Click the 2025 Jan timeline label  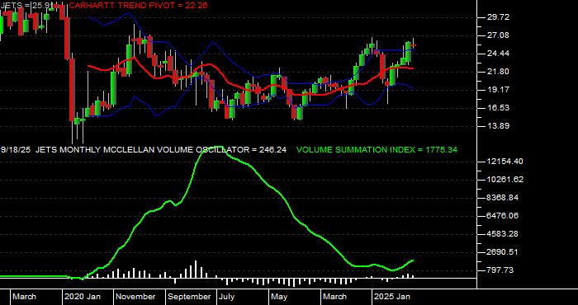coord(392,297)
